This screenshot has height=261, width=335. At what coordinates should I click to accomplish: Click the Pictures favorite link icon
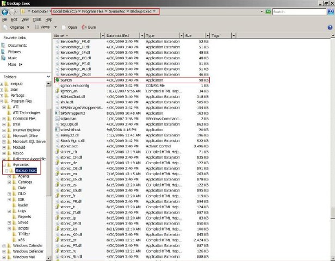3,52
